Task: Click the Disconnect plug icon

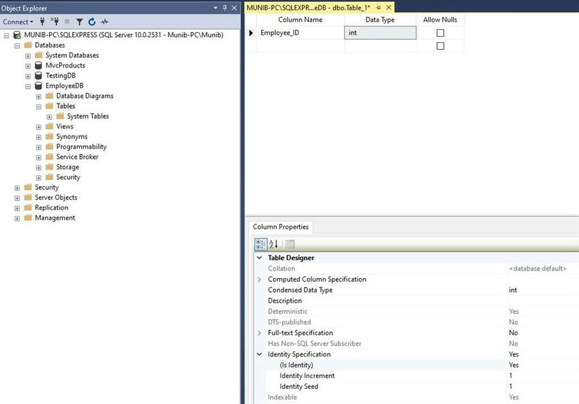Action: (x=55, y=22)
